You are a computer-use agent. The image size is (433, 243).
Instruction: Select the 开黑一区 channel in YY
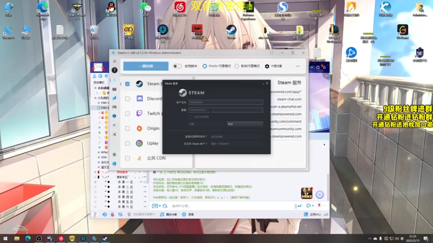point(126,182)
